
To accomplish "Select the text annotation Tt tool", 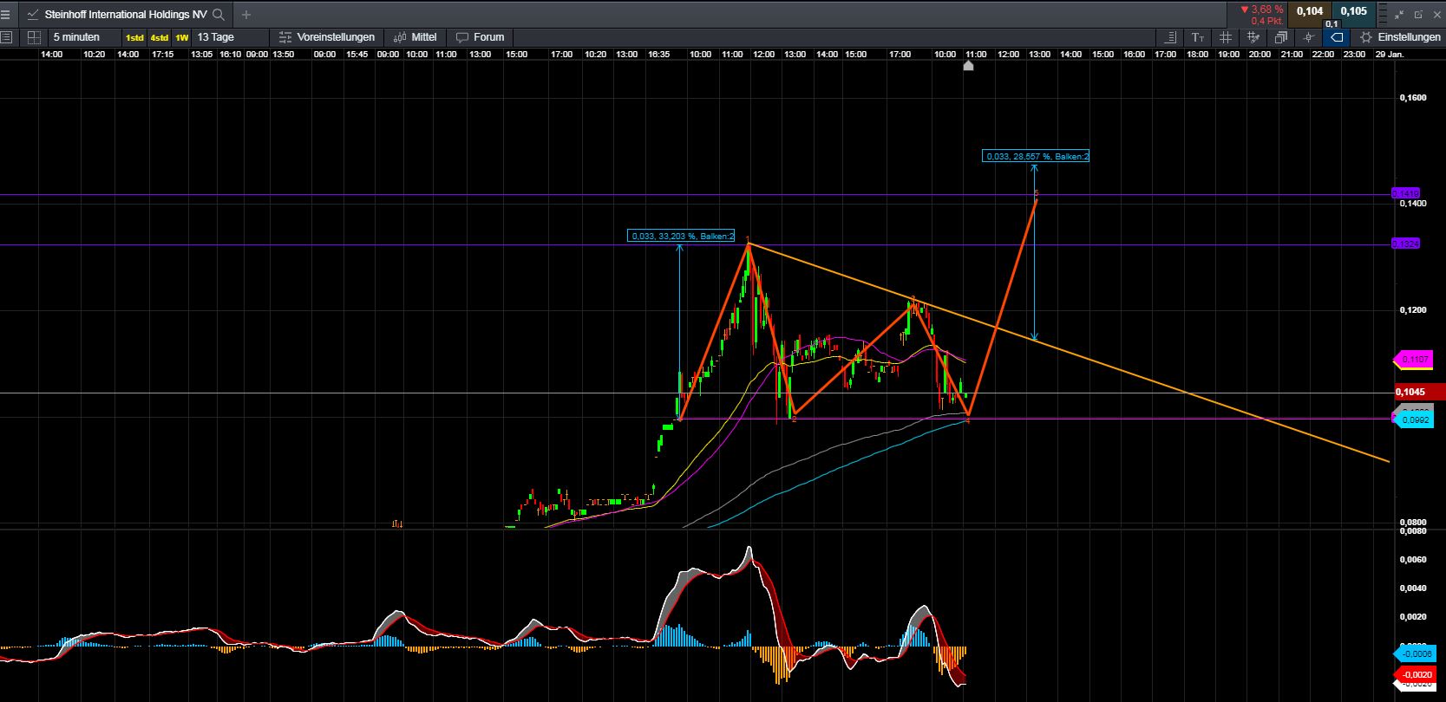I will [1198, 37].
